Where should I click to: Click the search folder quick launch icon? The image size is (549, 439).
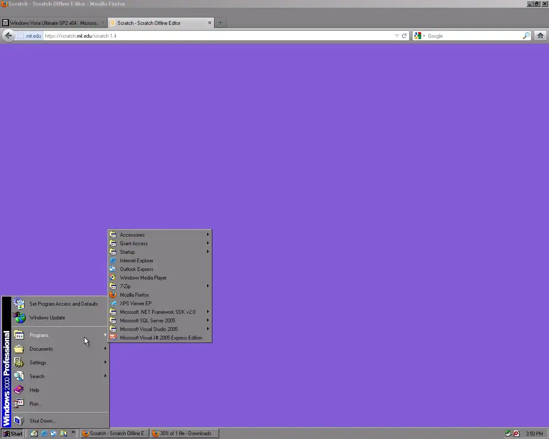(63, 433)
